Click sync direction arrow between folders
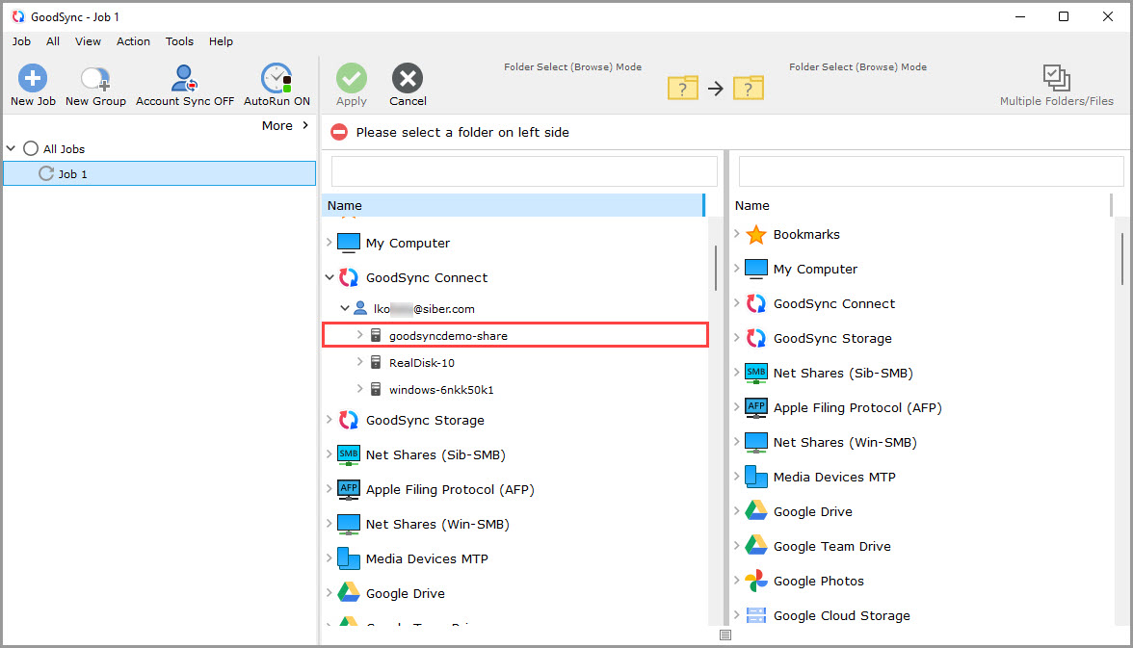1133x648 pixels. pos(715,89)
